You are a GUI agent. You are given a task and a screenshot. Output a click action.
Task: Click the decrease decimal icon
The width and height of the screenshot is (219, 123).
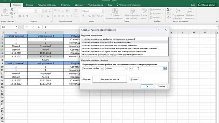[x=102, y=16]
